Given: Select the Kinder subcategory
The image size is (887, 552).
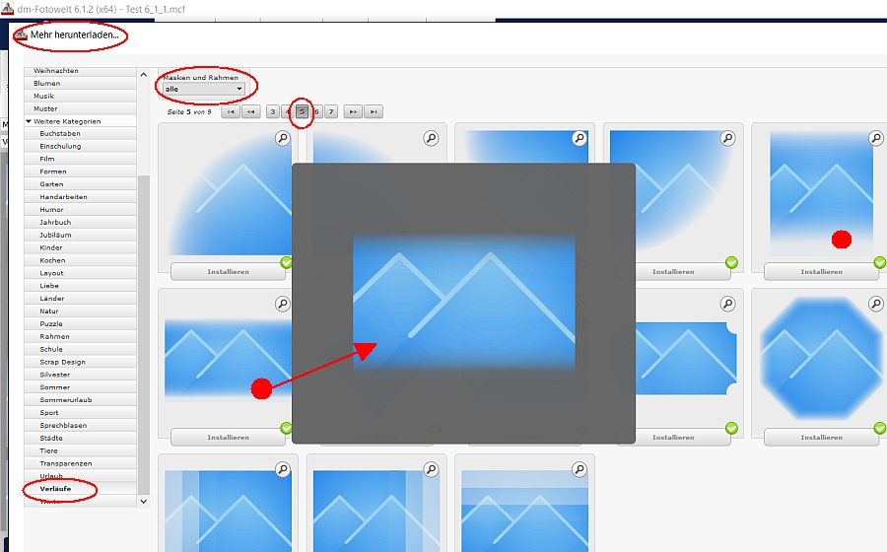Looking at the screenshot, I should pos(81,247).
